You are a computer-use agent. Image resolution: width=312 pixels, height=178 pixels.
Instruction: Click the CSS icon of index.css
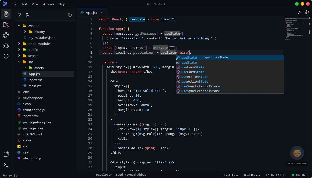[x=25, y=80]
